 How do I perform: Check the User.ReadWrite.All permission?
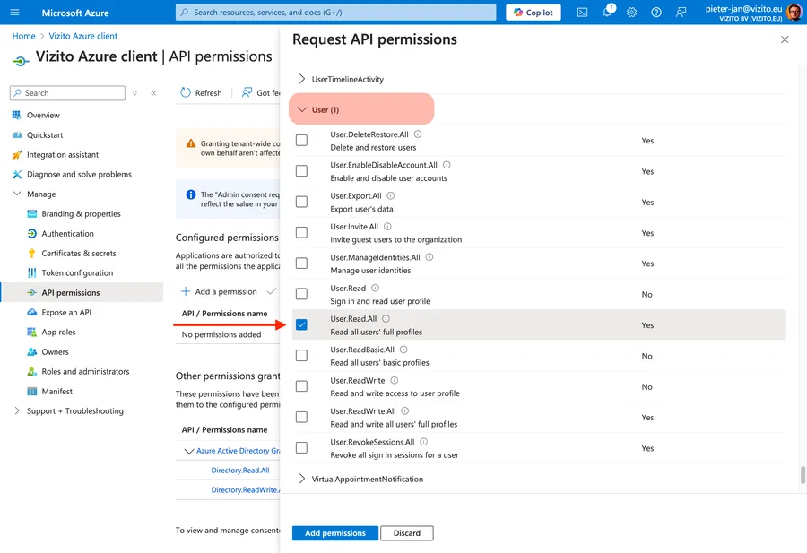tap(301, 416)
